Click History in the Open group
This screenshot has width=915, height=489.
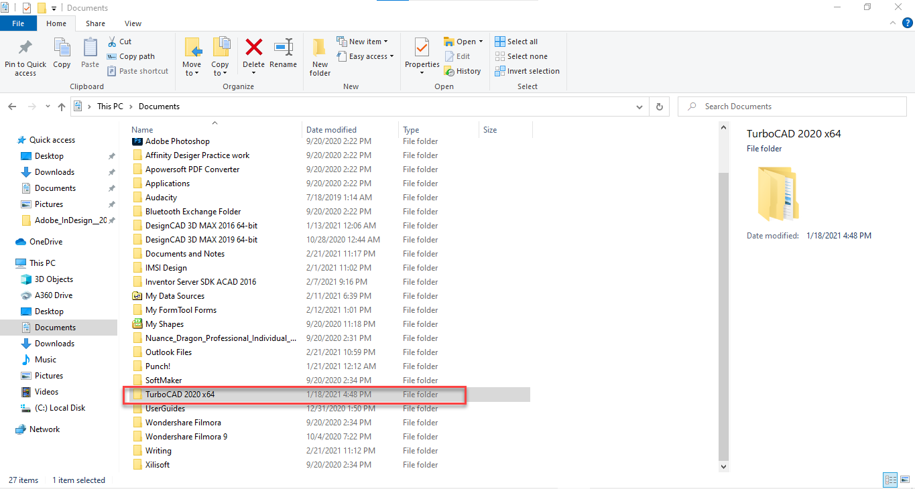pyautogui.click(x=463, y=71)
